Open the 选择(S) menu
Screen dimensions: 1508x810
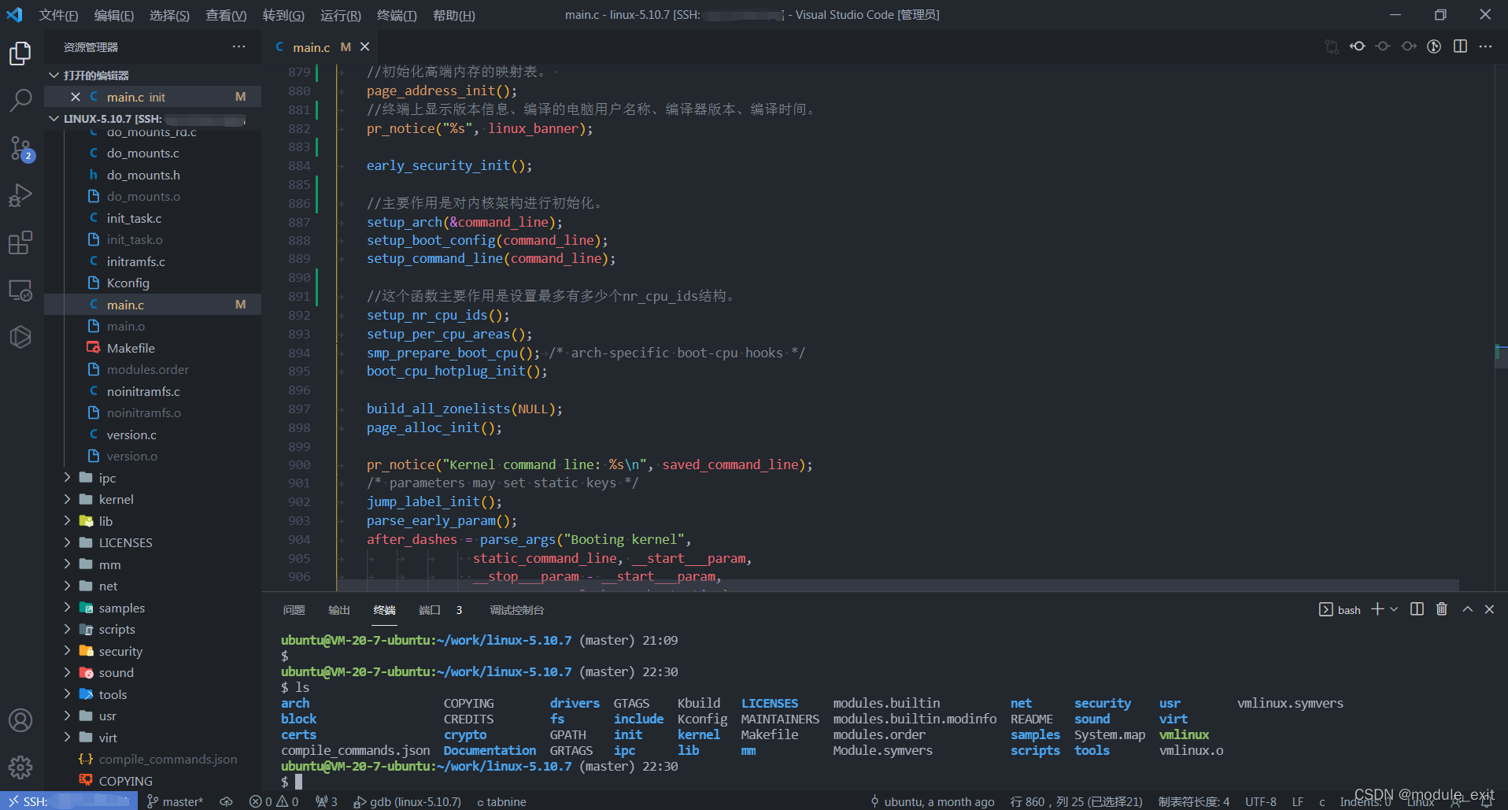click(x=169, y=15)
